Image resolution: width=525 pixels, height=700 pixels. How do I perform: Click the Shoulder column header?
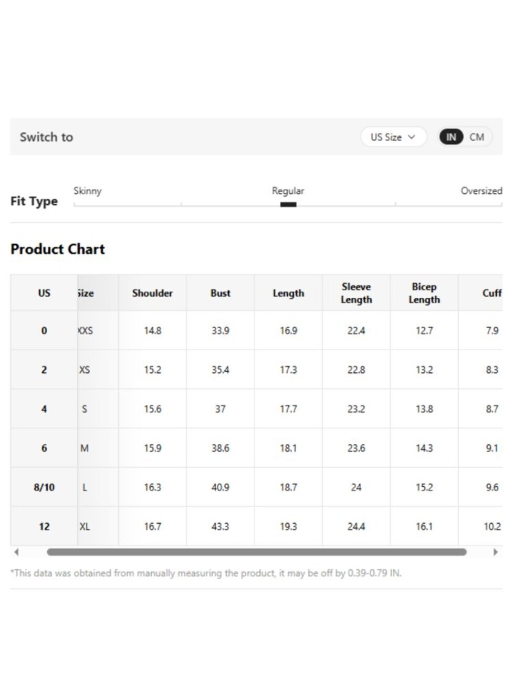coord(152,293)
